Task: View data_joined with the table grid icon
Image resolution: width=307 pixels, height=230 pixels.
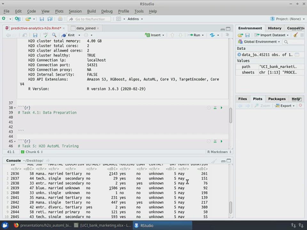Action: [x=297, y=55]
